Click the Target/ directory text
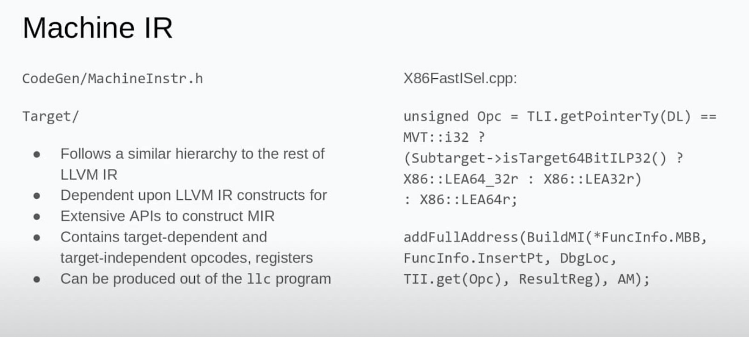749x337 pixels. point(50,116)
